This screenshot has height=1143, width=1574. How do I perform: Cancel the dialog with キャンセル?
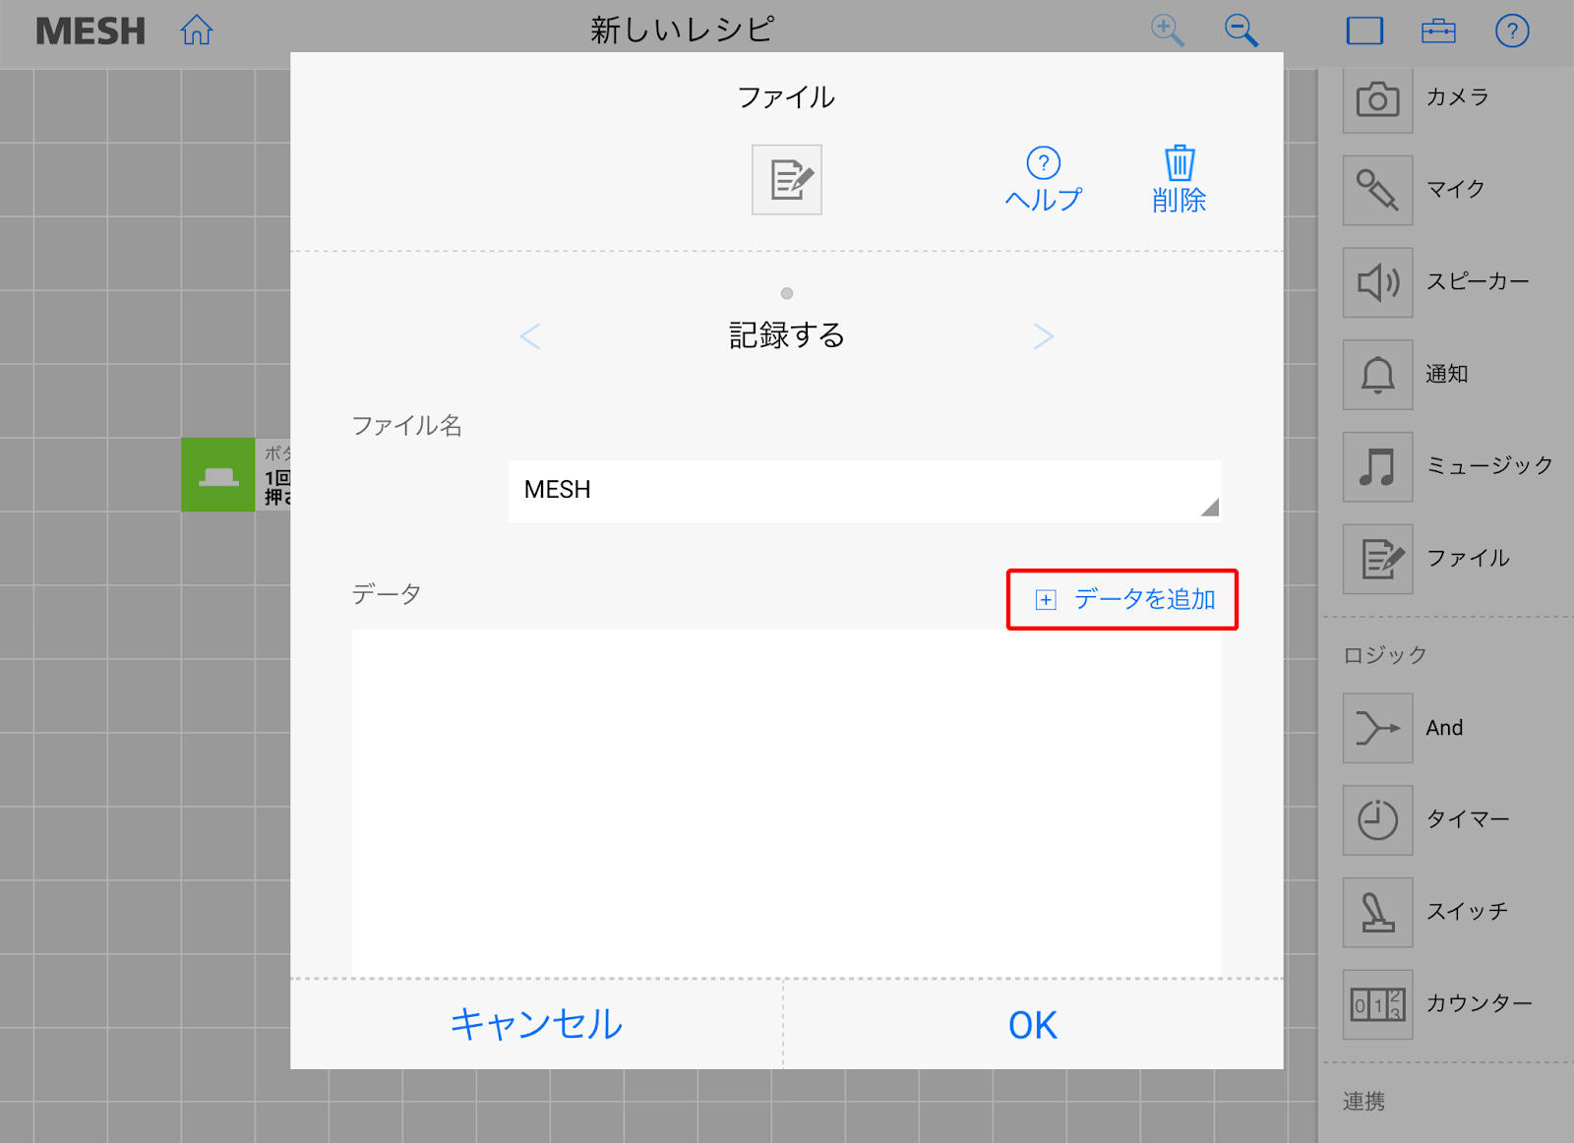pyautogui.click(x=536, y=1024)
